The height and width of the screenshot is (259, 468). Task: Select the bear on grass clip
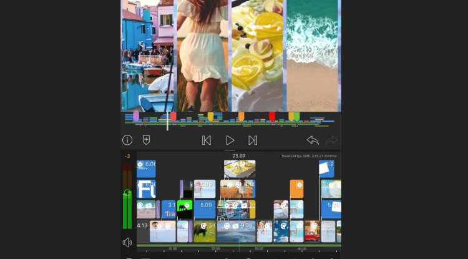[x=205, y=232]
